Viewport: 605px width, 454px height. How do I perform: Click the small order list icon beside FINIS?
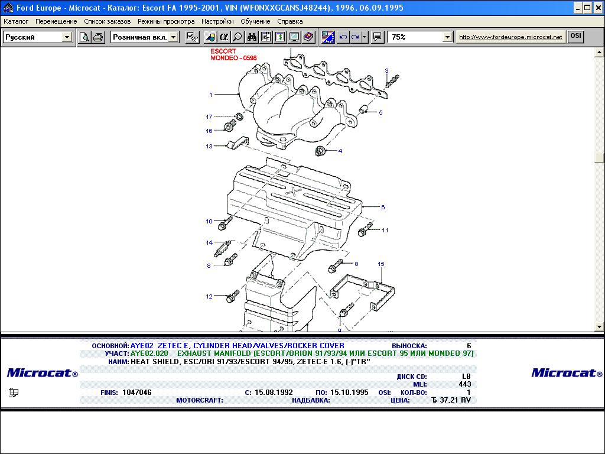coord(14,392)
